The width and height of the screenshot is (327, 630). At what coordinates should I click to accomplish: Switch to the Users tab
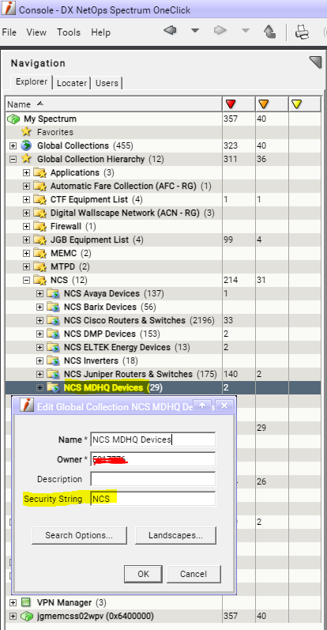[107, 83]
